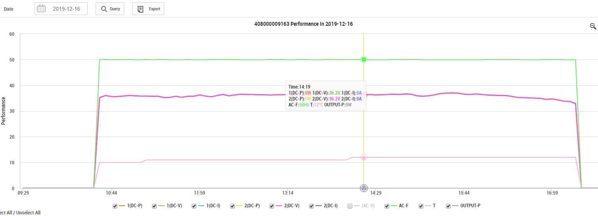This screenshot has height=216, width=598.
Task: Click the 14:29 x-axis time label
Action: (375, 193)
